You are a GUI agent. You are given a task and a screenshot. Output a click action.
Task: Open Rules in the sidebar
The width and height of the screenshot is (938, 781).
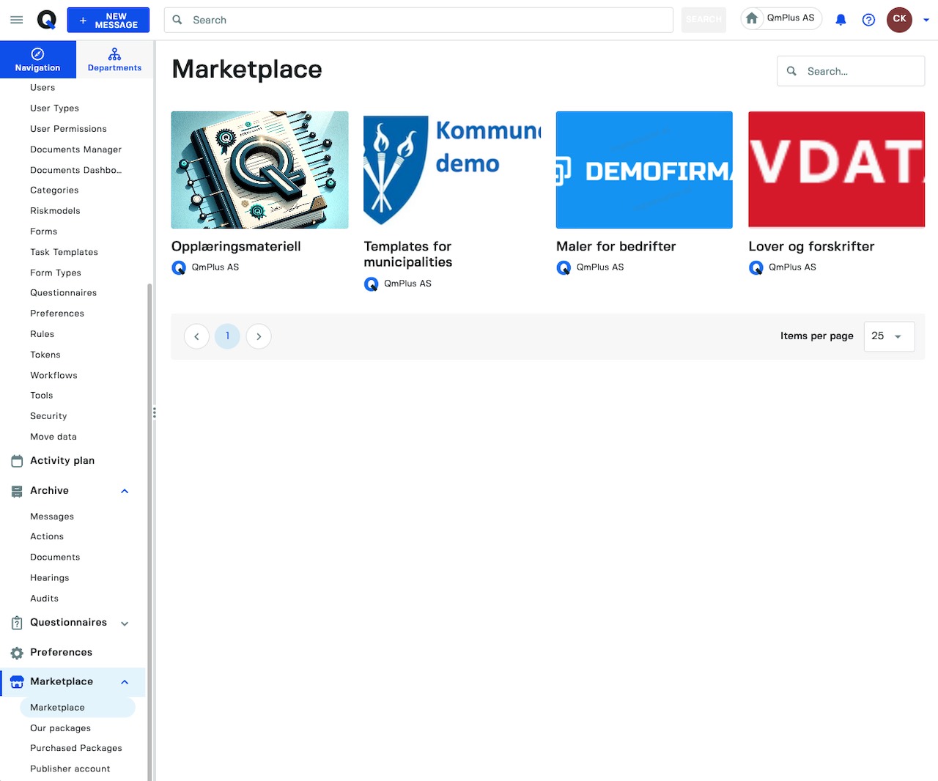tap(42, 333)
